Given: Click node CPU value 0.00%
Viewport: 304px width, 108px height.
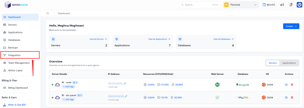Looking at the screenshot, I should [x=151, y=84].
